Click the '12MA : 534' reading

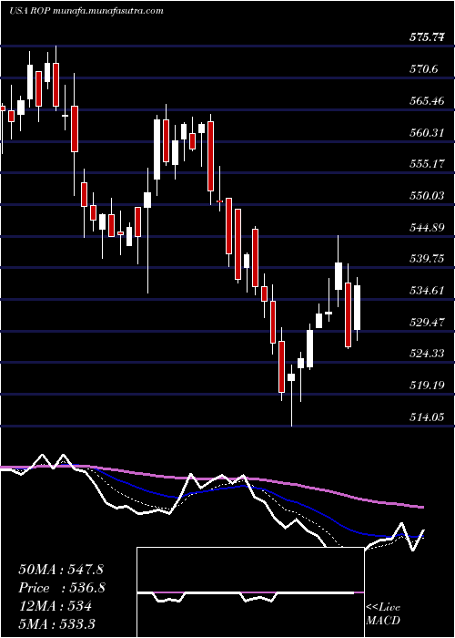55,606
